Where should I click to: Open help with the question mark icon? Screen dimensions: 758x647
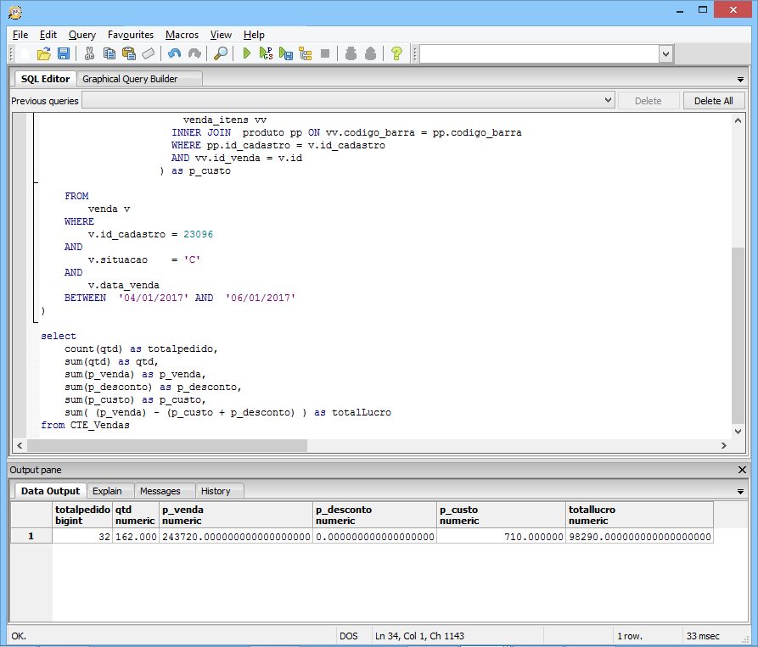pos(396,53)
